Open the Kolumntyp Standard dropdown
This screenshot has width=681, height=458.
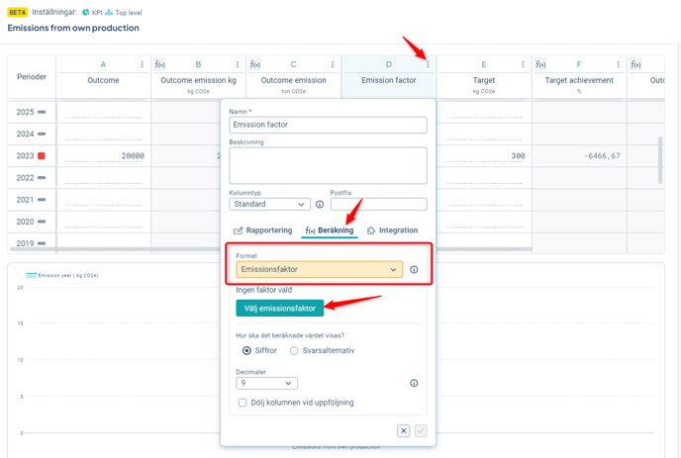[x=269, y=205]
